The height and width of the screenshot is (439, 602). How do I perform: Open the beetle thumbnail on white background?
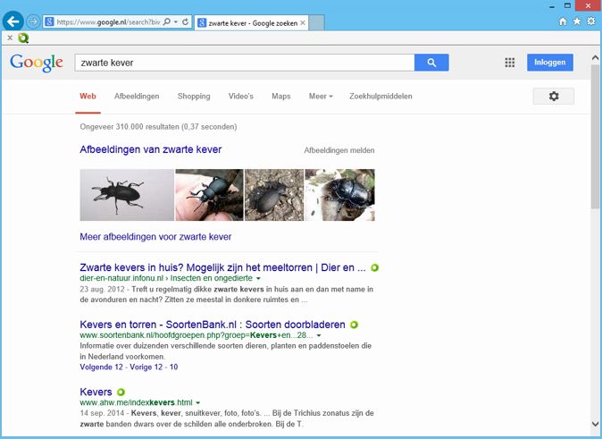coord(127,195)
